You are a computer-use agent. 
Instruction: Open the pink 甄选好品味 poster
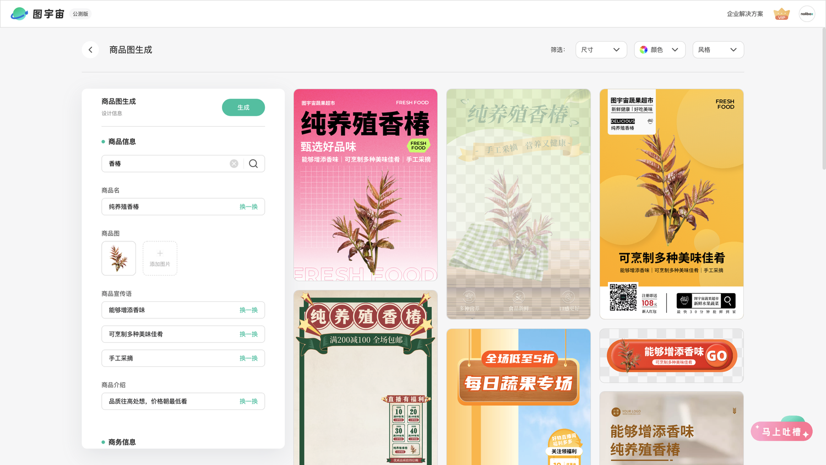pyautogui.click(x=366, y=185)
